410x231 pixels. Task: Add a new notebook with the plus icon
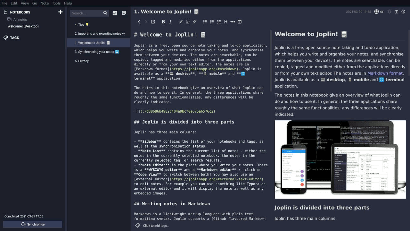point(60,12)
